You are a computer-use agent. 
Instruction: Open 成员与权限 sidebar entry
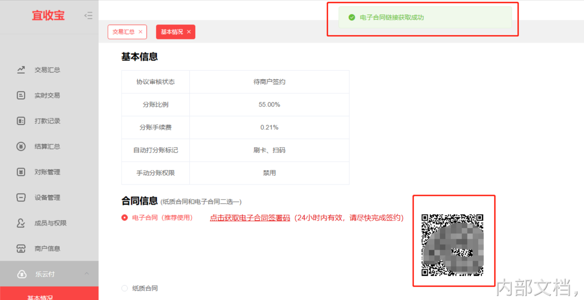tap(50, 223)
